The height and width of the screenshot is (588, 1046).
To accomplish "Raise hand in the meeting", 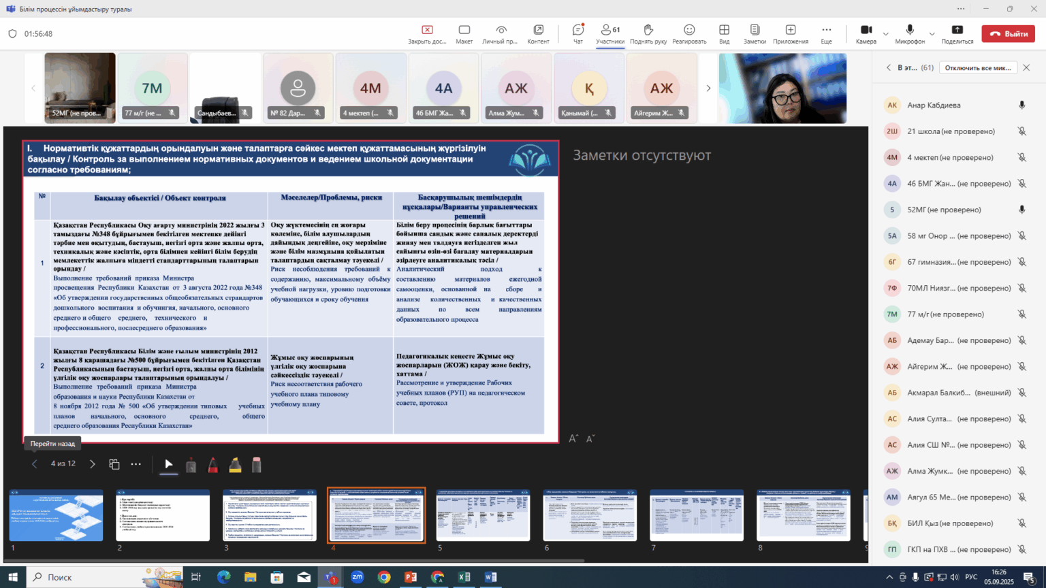I will click(648, 33).
